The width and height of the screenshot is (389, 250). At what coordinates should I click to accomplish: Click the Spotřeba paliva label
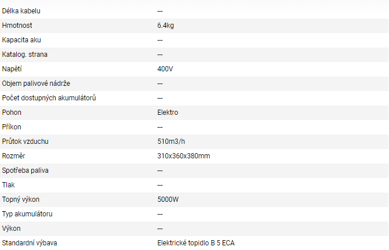tap(25, 171)
